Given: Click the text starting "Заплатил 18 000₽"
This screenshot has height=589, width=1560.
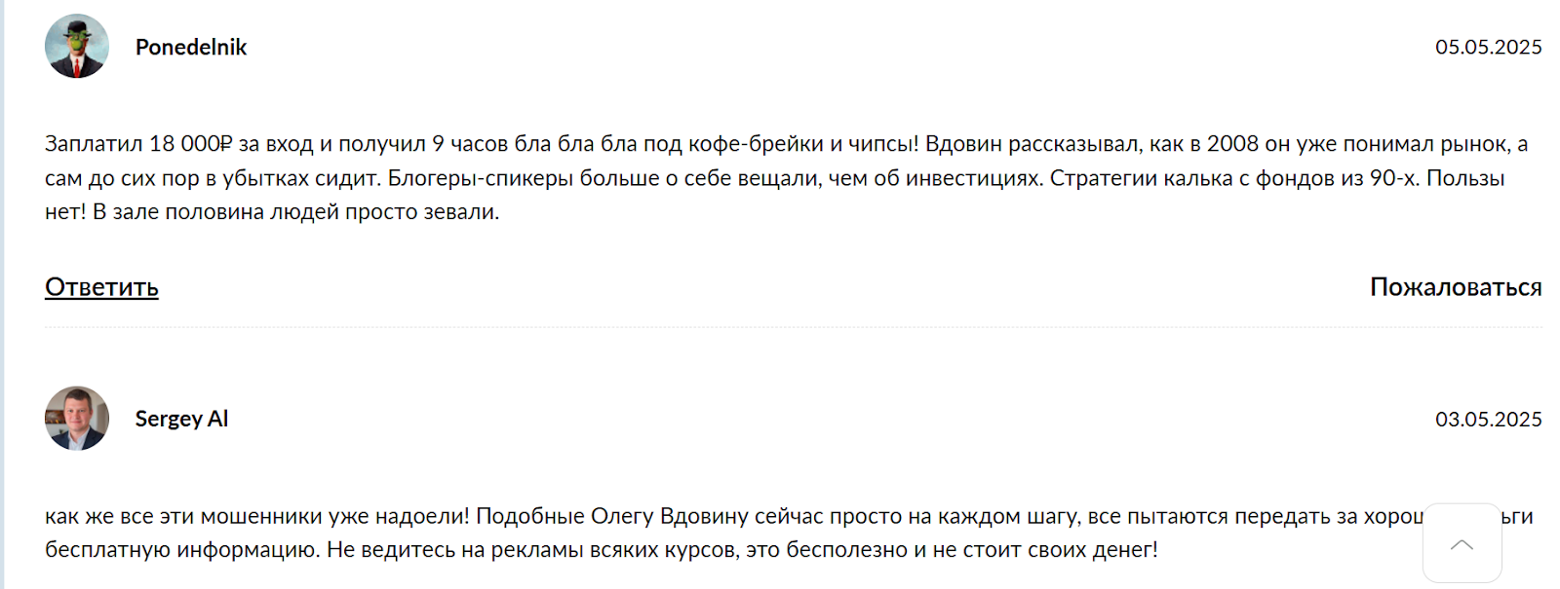Looking at the screenshot, I should (x=137, y=144).
